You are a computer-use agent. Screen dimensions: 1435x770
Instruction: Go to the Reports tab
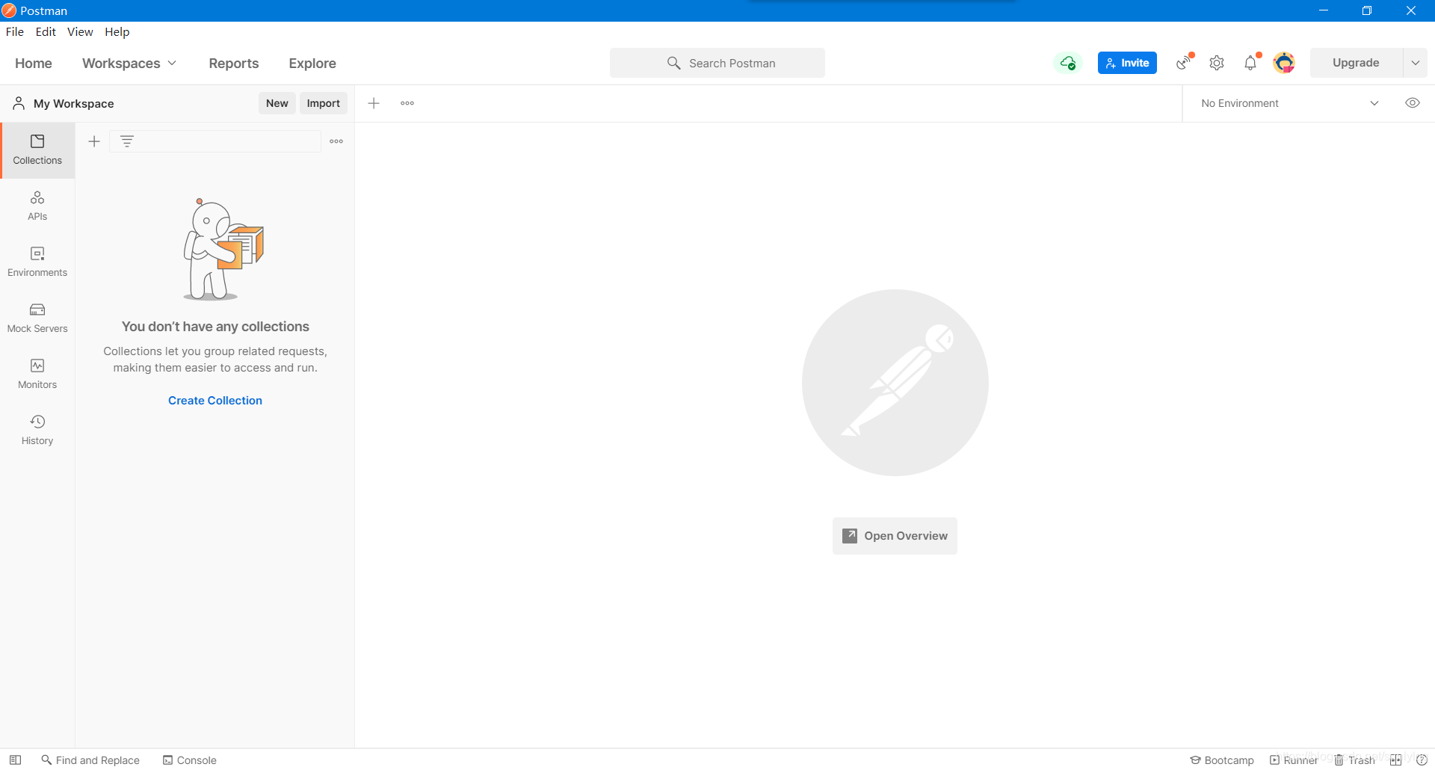tap(234, 64)
